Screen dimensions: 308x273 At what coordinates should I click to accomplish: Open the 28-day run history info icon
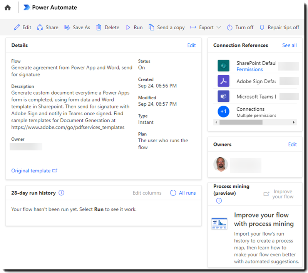click(61, 193)
